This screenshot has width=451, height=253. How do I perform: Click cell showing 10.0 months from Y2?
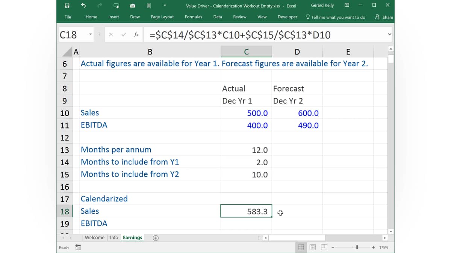tap(246, 175)
